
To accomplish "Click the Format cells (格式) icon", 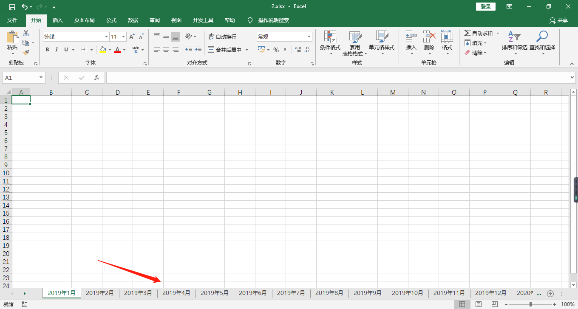I will click(x=447, y=37).
